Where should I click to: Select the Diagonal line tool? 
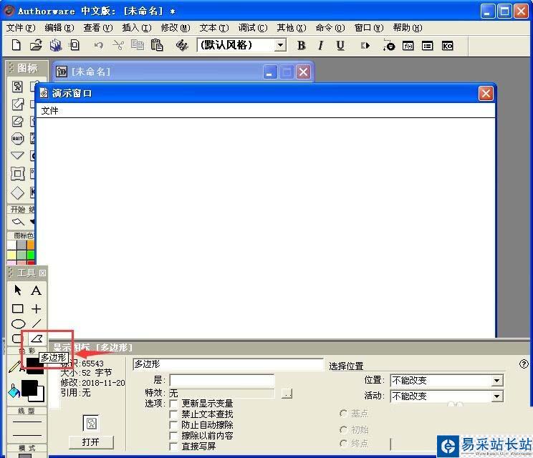pyautogui.click(x=37, y=323)
